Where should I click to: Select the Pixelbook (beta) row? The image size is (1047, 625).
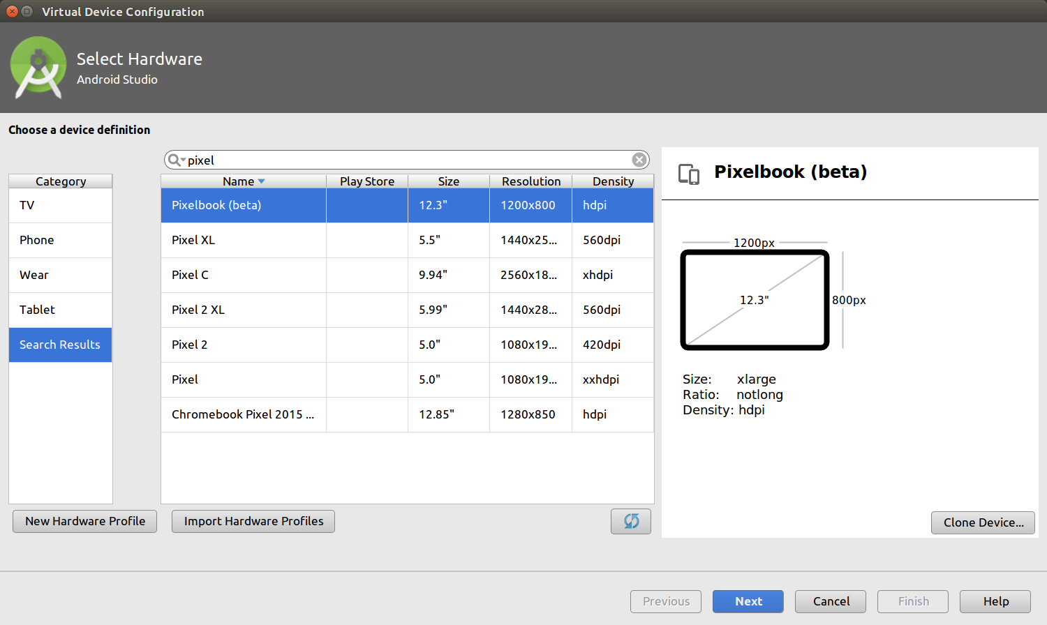(408, 205)
